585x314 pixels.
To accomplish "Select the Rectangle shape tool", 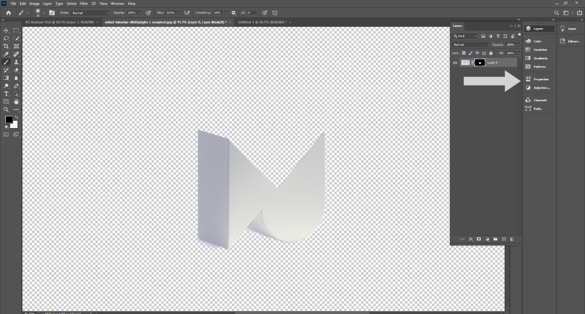I will pos(6,102).
